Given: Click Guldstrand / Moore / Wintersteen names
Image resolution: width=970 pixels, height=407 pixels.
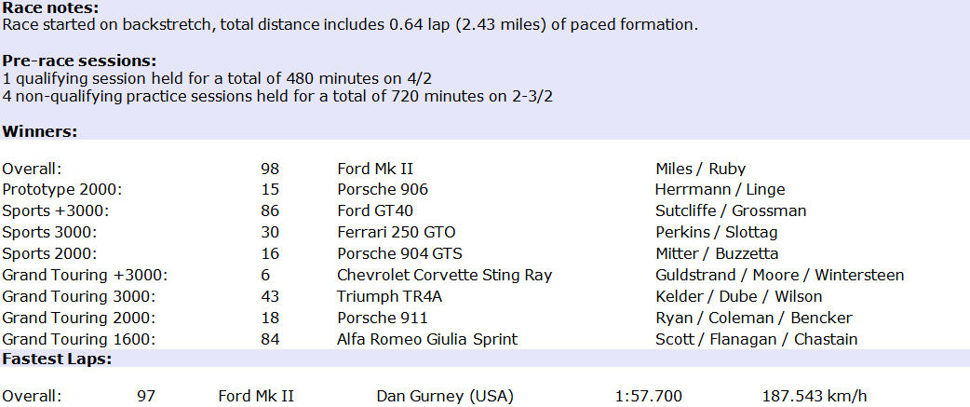Looking at the screenshot, I should point(779,276).
